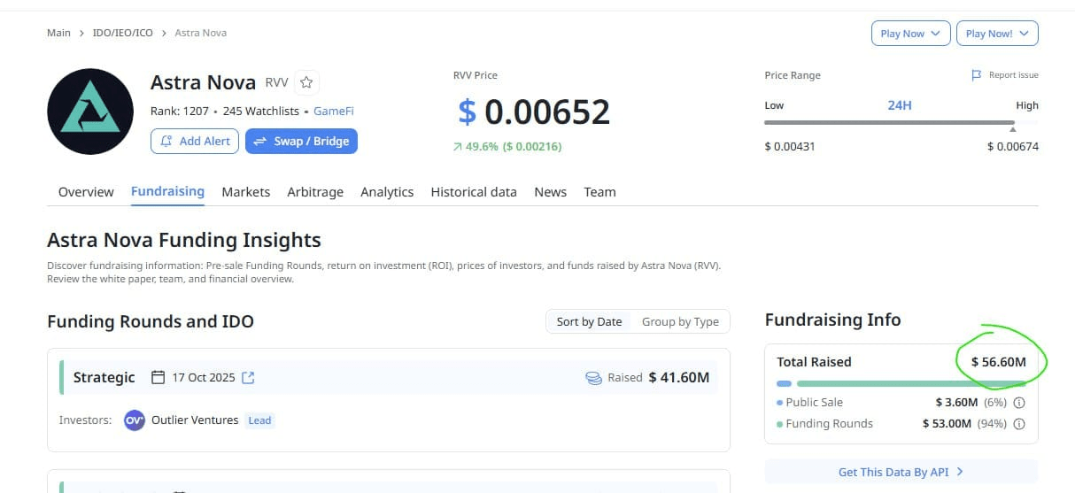Switch to the Markets tab
1075x493 pixels.
point(246,192)
